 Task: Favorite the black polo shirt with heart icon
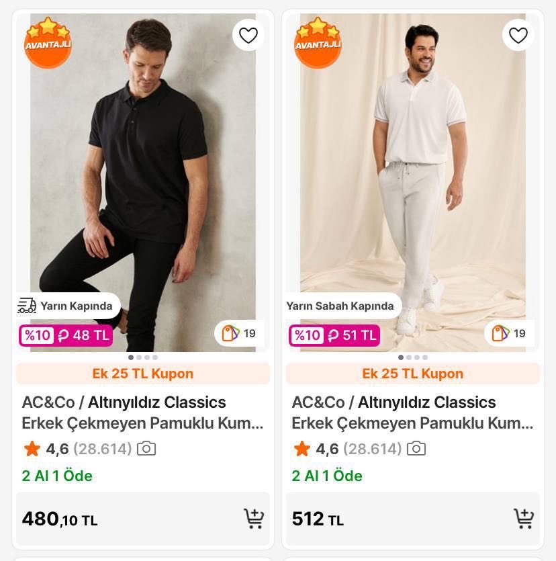coord(248,35)
